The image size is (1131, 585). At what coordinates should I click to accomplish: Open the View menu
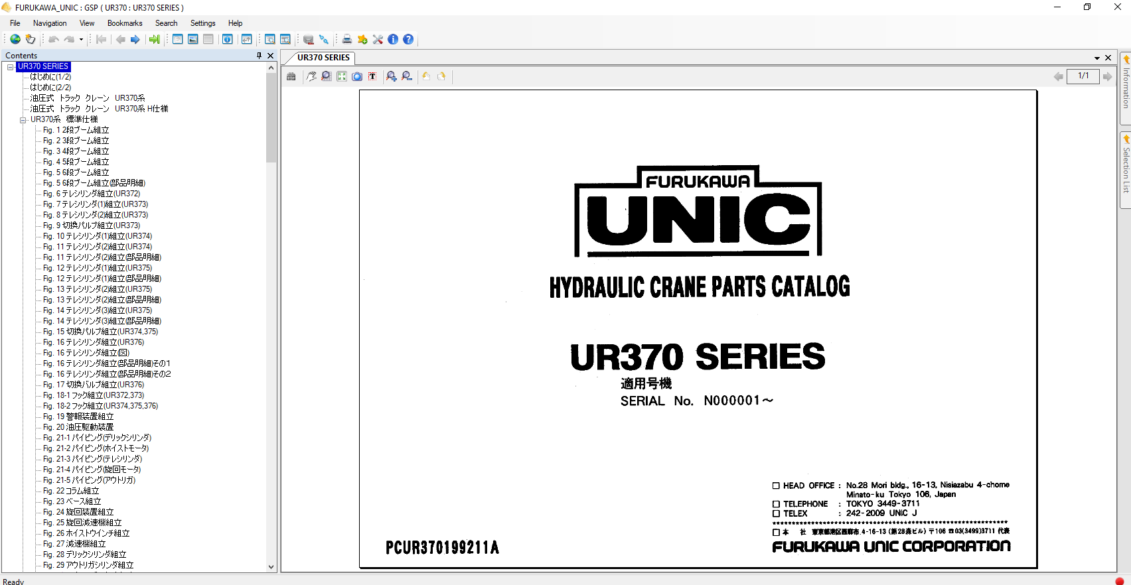pyautogui.click(x=87, y=23)
